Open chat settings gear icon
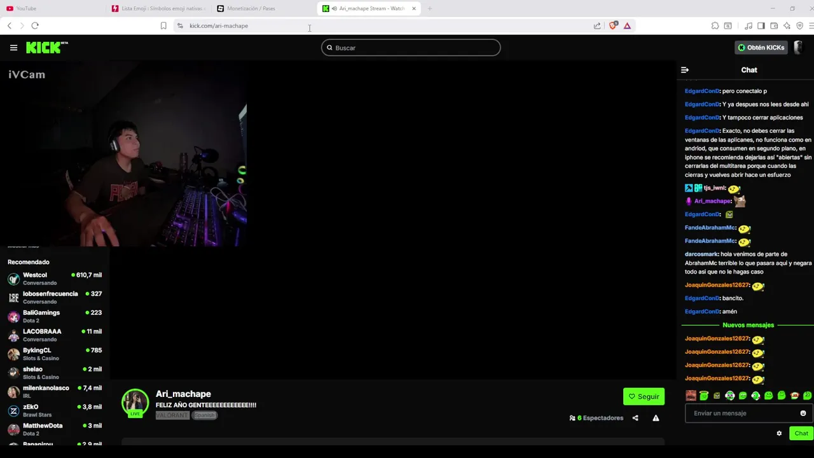 point(779,433)
